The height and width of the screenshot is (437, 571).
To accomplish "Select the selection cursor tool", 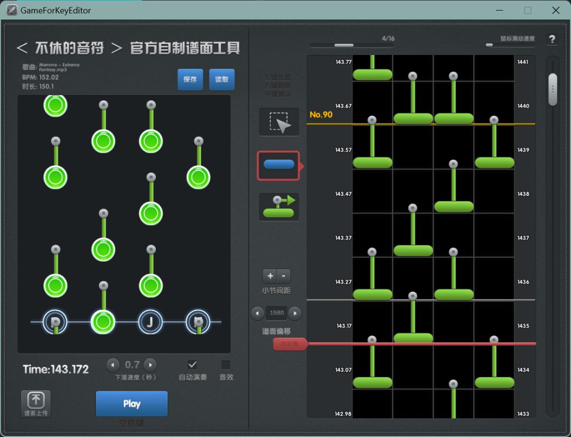I will pyautogui.click(x=279, y=122).
